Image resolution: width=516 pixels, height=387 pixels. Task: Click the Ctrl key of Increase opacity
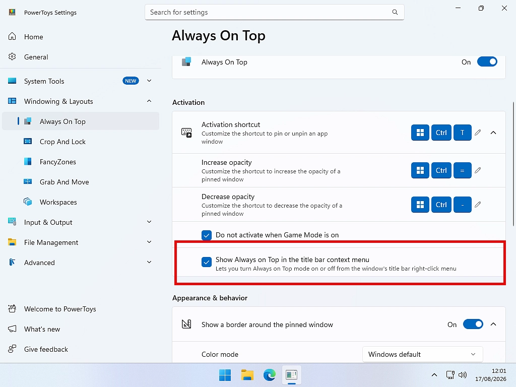441,170
